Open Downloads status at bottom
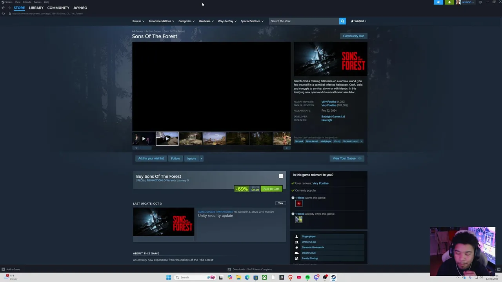502x282 pixels. click(x=250, y=269)
